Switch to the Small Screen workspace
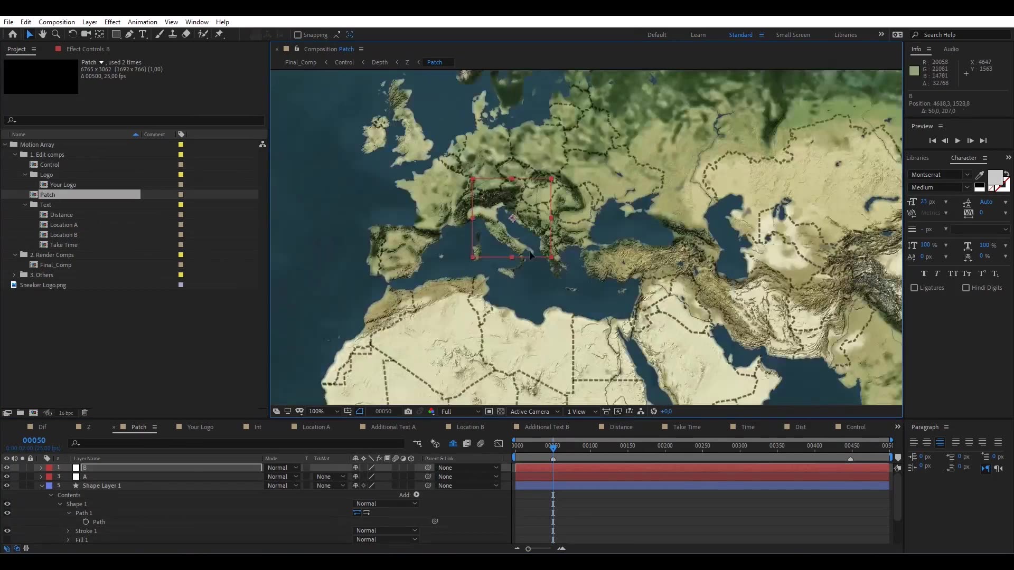 pyautogui.click(x=793, y=35)
